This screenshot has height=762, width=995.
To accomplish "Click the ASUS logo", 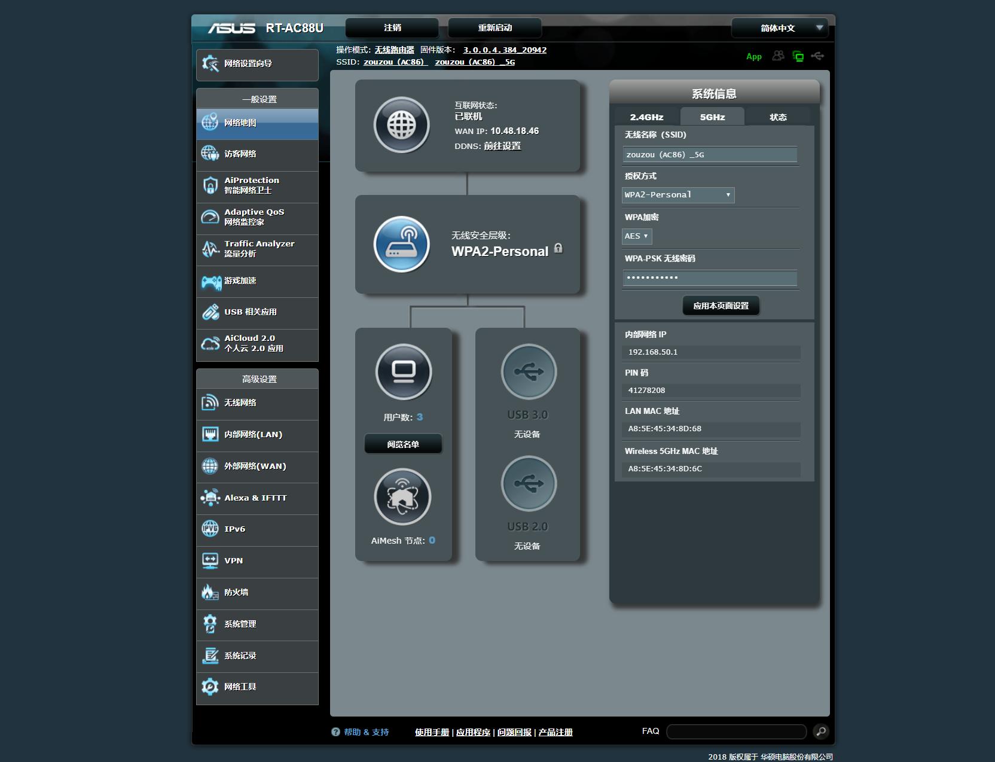I will click(231, 28).
